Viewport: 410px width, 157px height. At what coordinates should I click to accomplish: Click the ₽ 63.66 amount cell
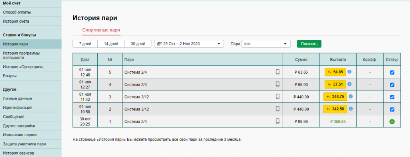click(x=301, y=72)
